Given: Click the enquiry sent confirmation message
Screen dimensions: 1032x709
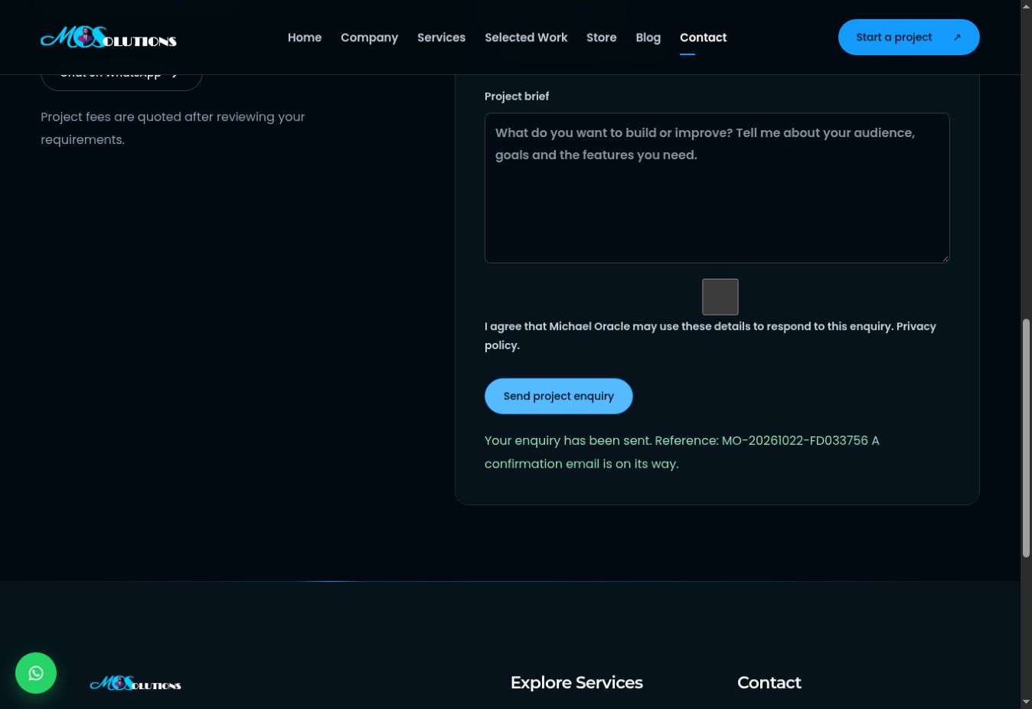Looking at the screenshot, I should tap(682, 452).
